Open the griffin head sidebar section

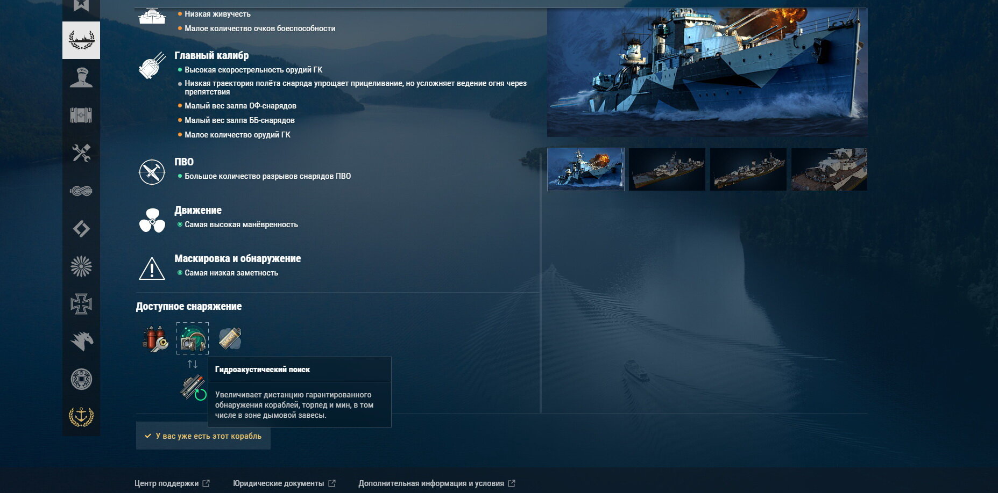(81, 342)
